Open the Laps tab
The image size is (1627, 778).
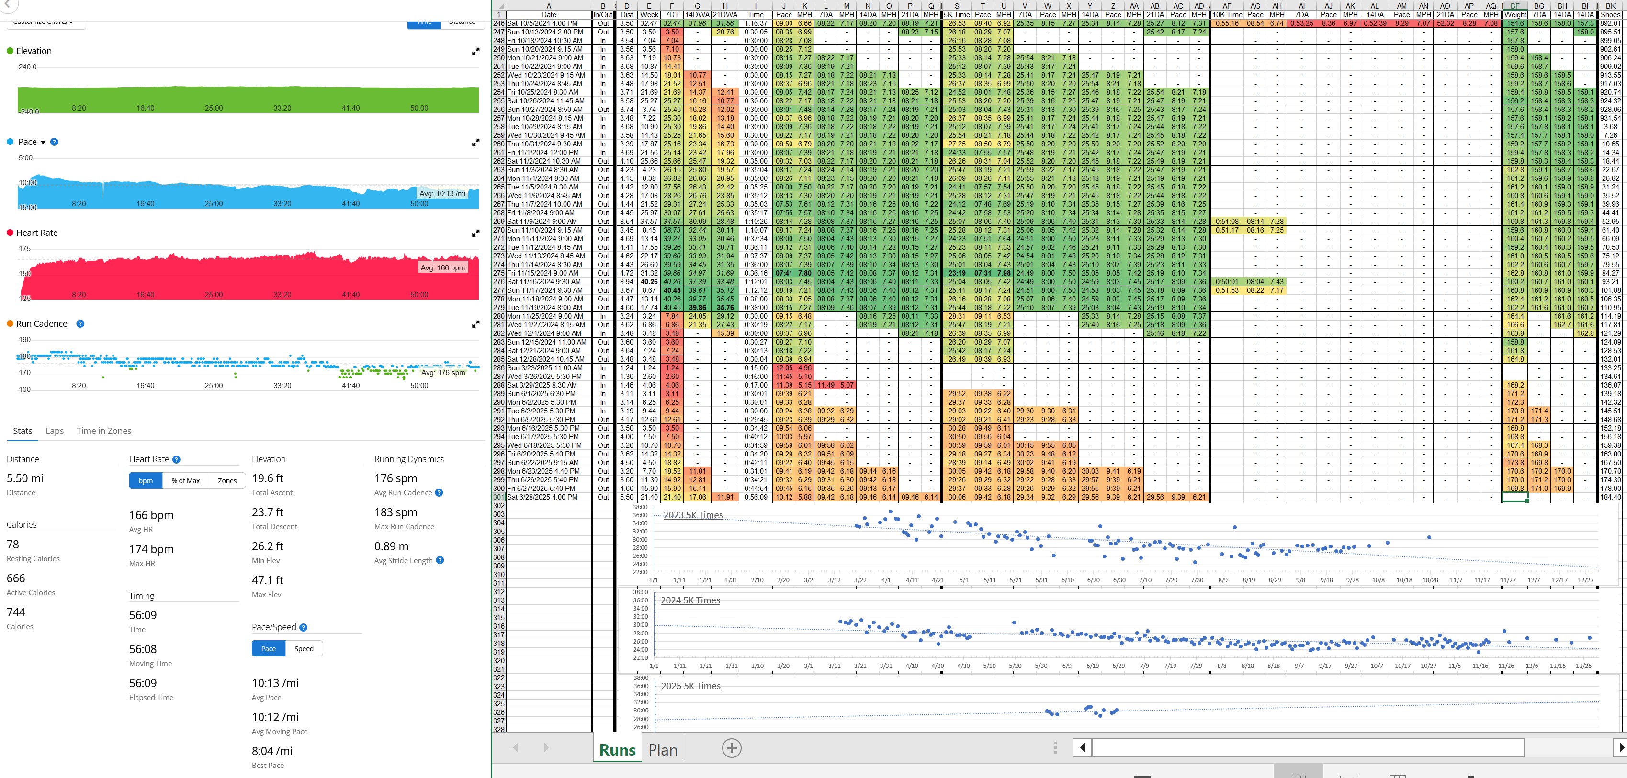pos(54,431)
